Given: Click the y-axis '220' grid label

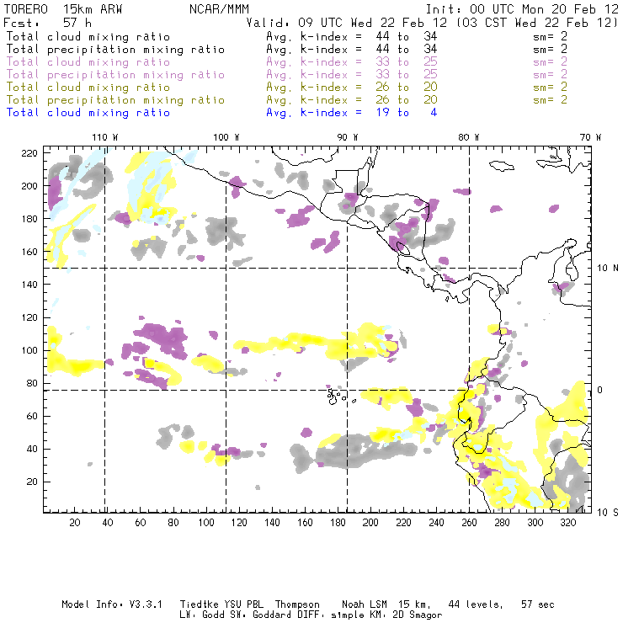Looking at the screenshot, I should pyautogui.click(x=29, y=153).
